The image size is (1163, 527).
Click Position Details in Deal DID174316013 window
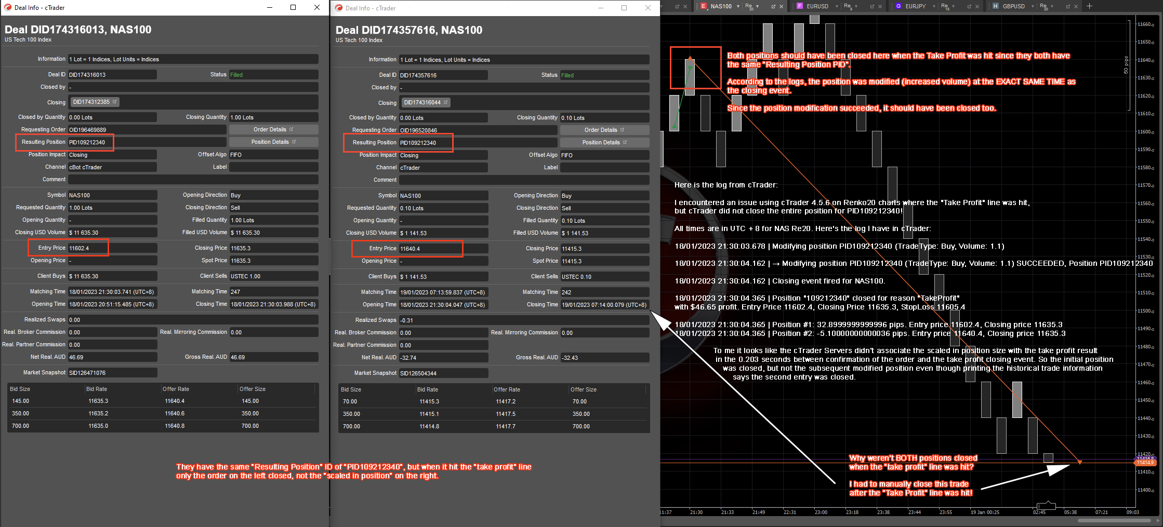tap(273, 142)
